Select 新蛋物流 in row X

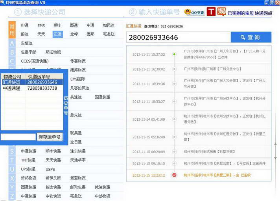tap(78, 178)
